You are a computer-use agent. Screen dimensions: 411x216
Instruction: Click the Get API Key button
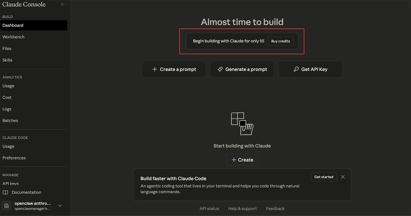pos(310,69)
